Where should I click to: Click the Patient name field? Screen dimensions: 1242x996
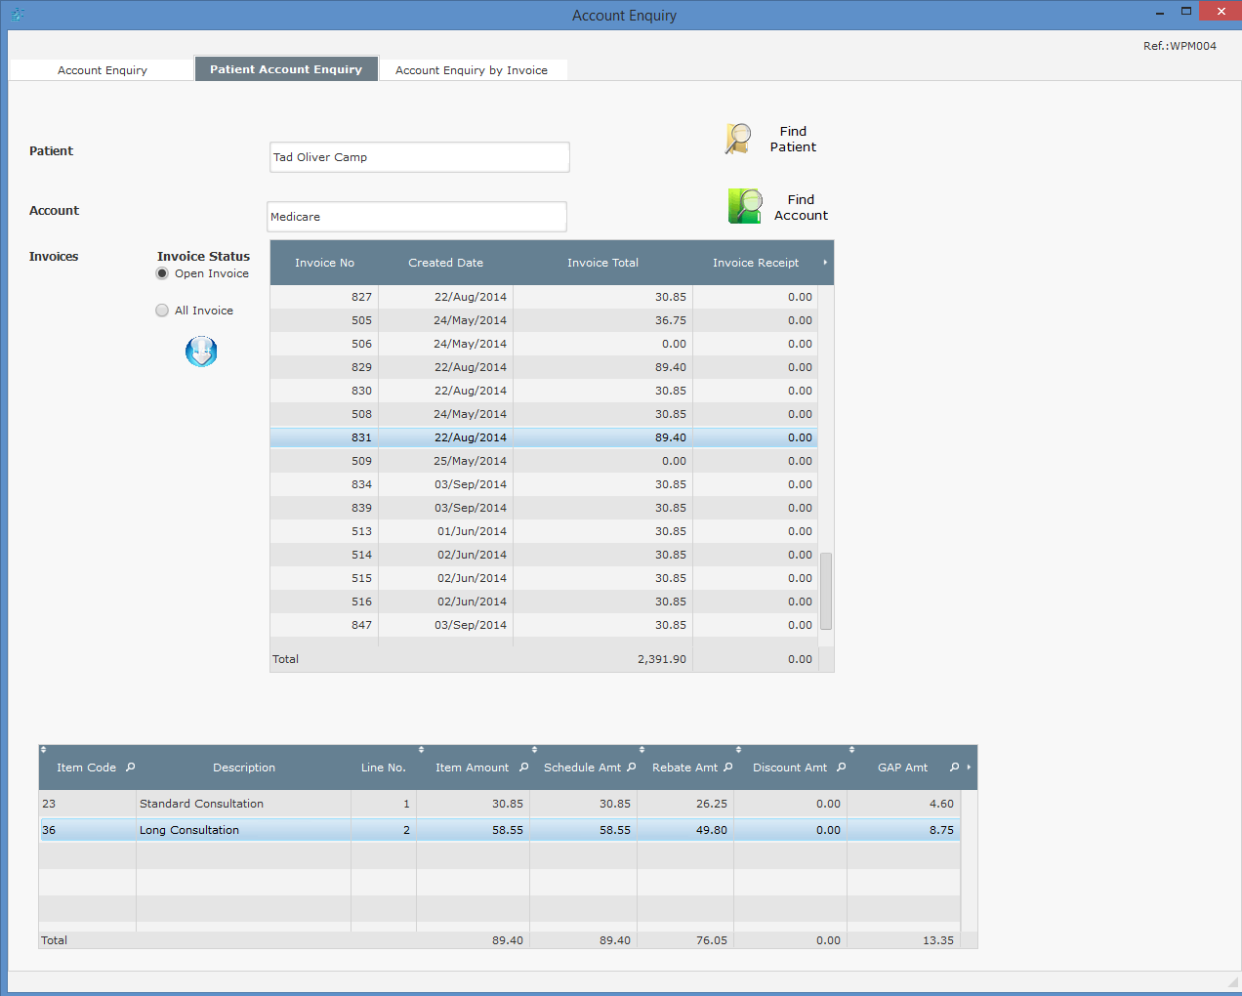pyautogui.click(x=420, y=157)
